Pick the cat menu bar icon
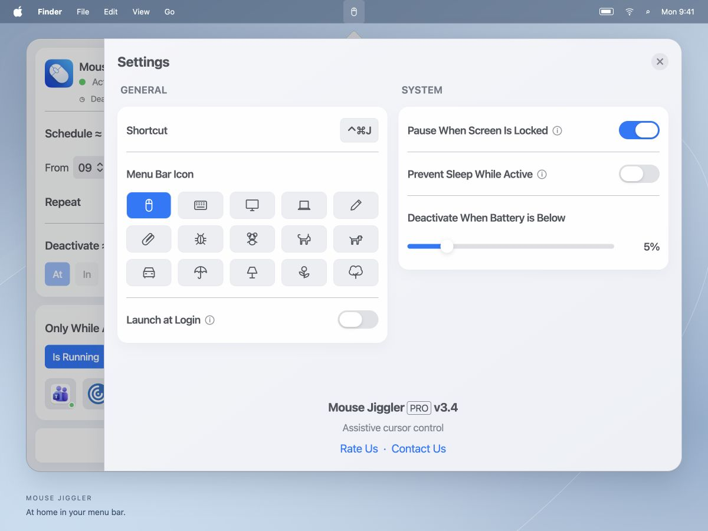This screenshot has height=531, width=708. click(x=304, y=239)
